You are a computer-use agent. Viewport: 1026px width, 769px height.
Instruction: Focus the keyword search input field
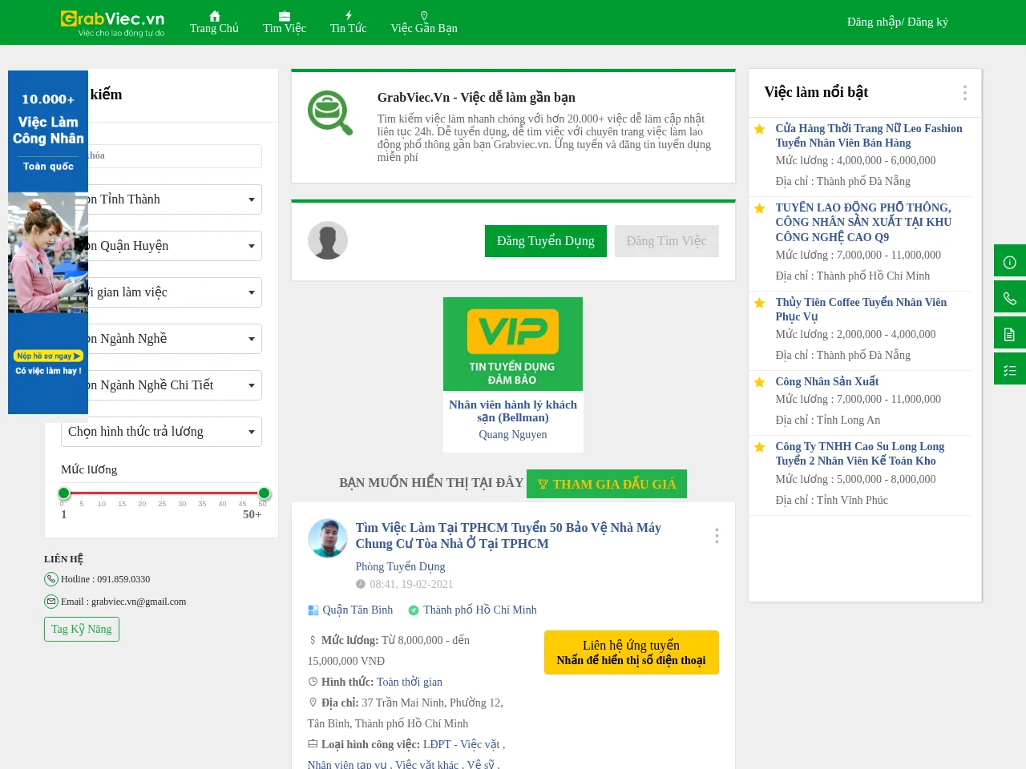tap(175, 155)
